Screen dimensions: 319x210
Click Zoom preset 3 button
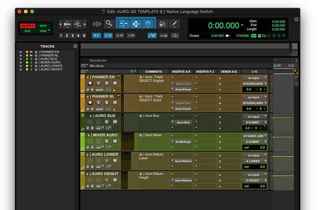[72, 35]
